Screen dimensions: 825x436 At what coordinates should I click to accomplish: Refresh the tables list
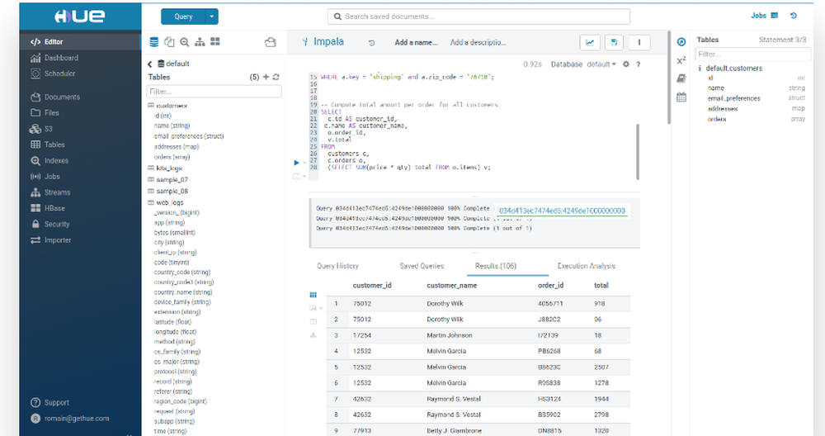(x=276, y=77)
